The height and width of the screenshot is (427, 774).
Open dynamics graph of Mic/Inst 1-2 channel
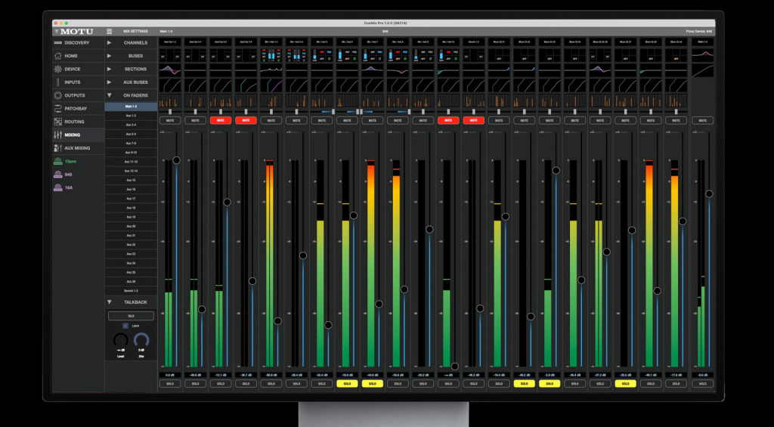point(271,85)
